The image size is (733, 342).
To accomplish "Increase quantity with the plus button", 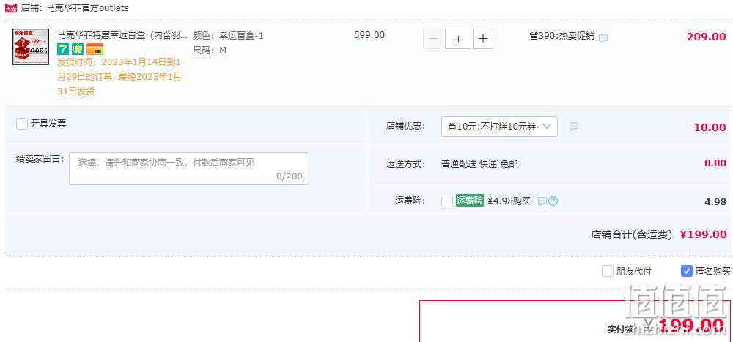I will 483,39.
